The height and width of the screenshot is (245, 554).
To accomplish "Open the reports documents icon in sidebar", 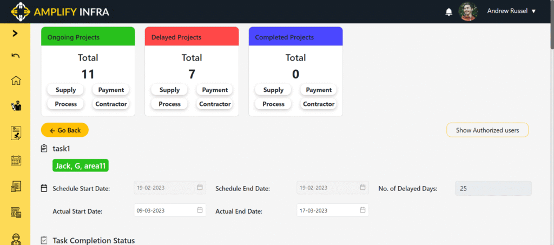I will (16, 187).
